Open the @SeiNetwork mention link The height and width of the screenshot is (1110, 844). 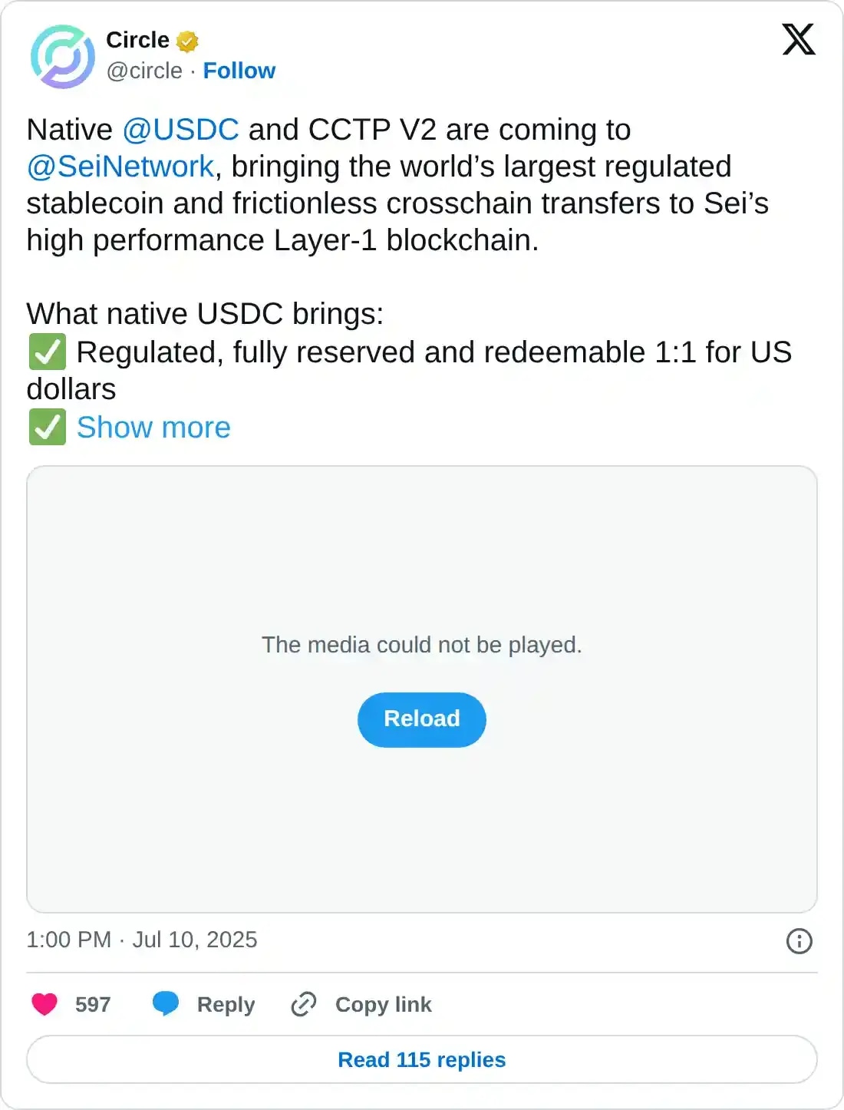tap(120, 167)
